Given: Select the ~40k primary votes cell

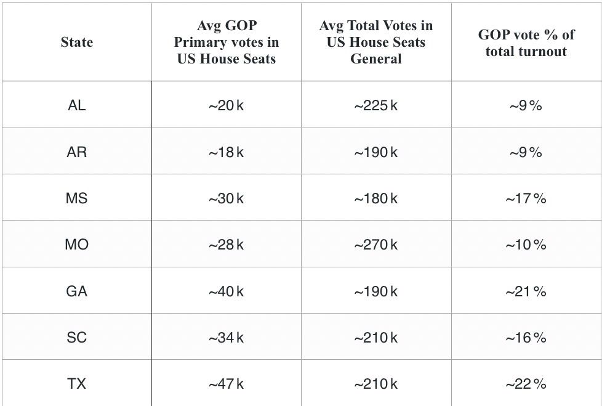Looking at the screenshot, I should (227, 290).
